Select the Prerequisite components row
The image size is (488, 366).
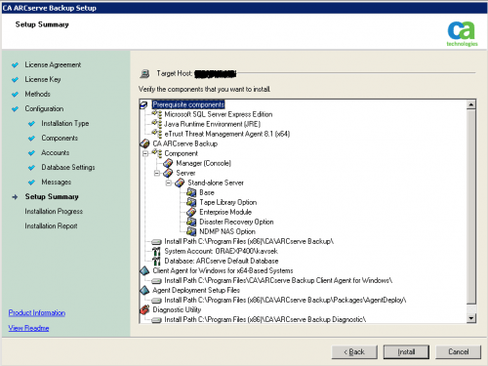[x=188, y=104]
